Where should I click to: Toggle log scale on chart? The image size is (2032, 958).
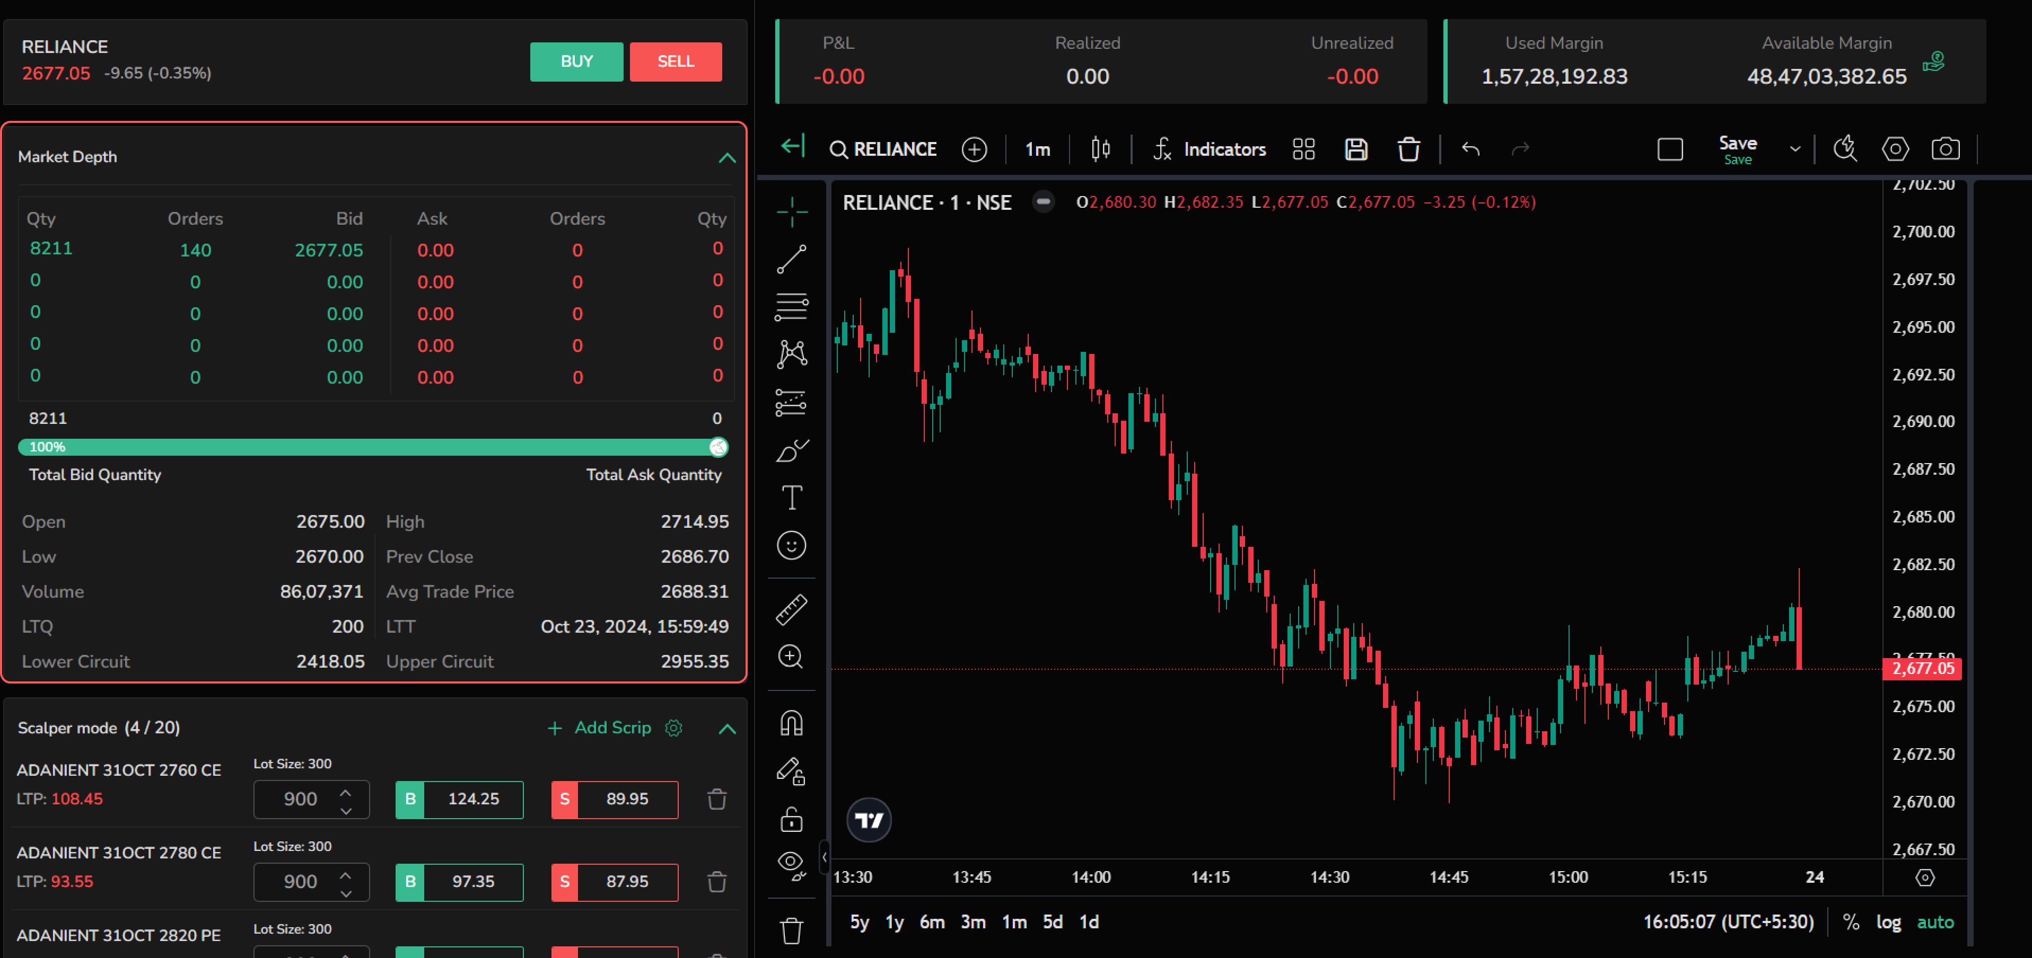(1888, 922)
